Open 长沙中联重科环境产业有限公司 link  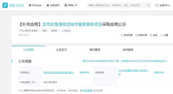coord(133,72)
